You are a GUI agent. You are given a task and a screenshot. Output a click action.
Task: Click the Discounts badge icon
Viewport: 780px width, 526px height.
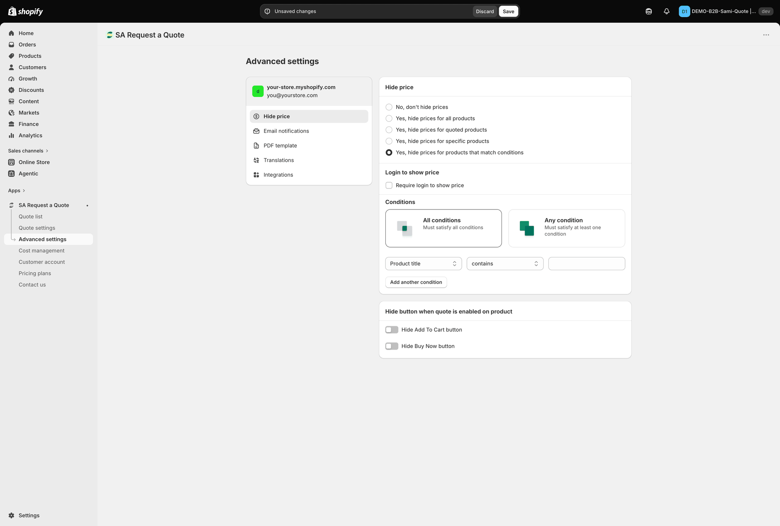point(11,90)
